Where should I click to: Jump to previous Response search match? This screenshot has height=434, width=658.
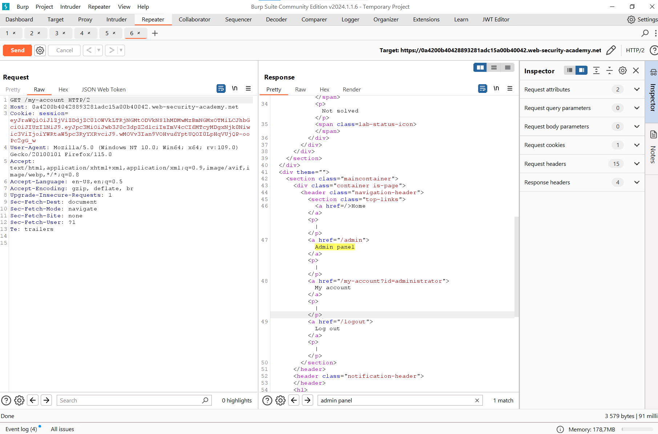click(294, 400)
